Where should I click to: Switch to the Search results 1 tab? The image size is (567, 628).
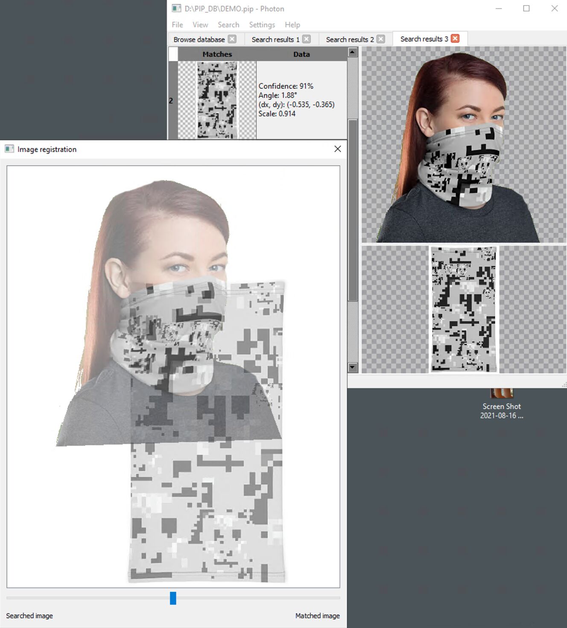[275, 39]
